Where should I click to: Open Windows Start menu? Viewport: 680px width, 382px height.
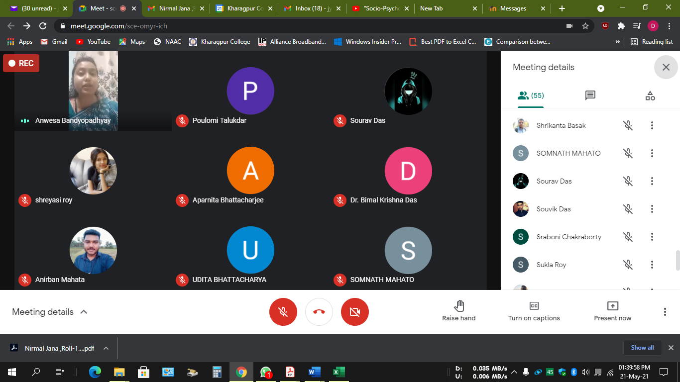12,372
